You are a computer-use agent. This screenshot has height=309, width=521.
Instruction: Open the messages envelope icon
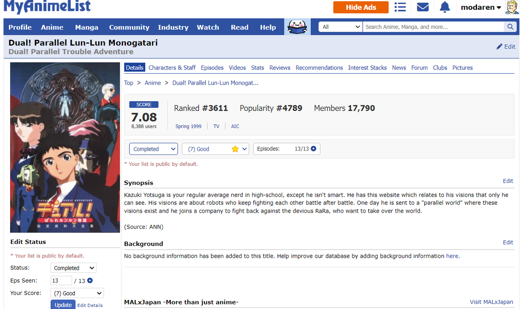(x=423, y=7)
